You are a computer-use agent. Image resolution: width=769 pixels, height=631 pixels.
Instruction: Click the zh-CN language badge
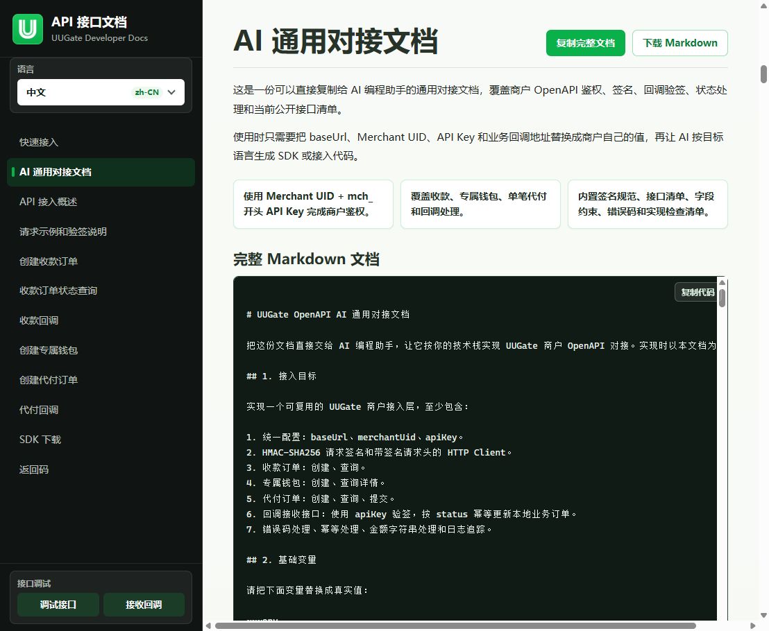(146, 92)
